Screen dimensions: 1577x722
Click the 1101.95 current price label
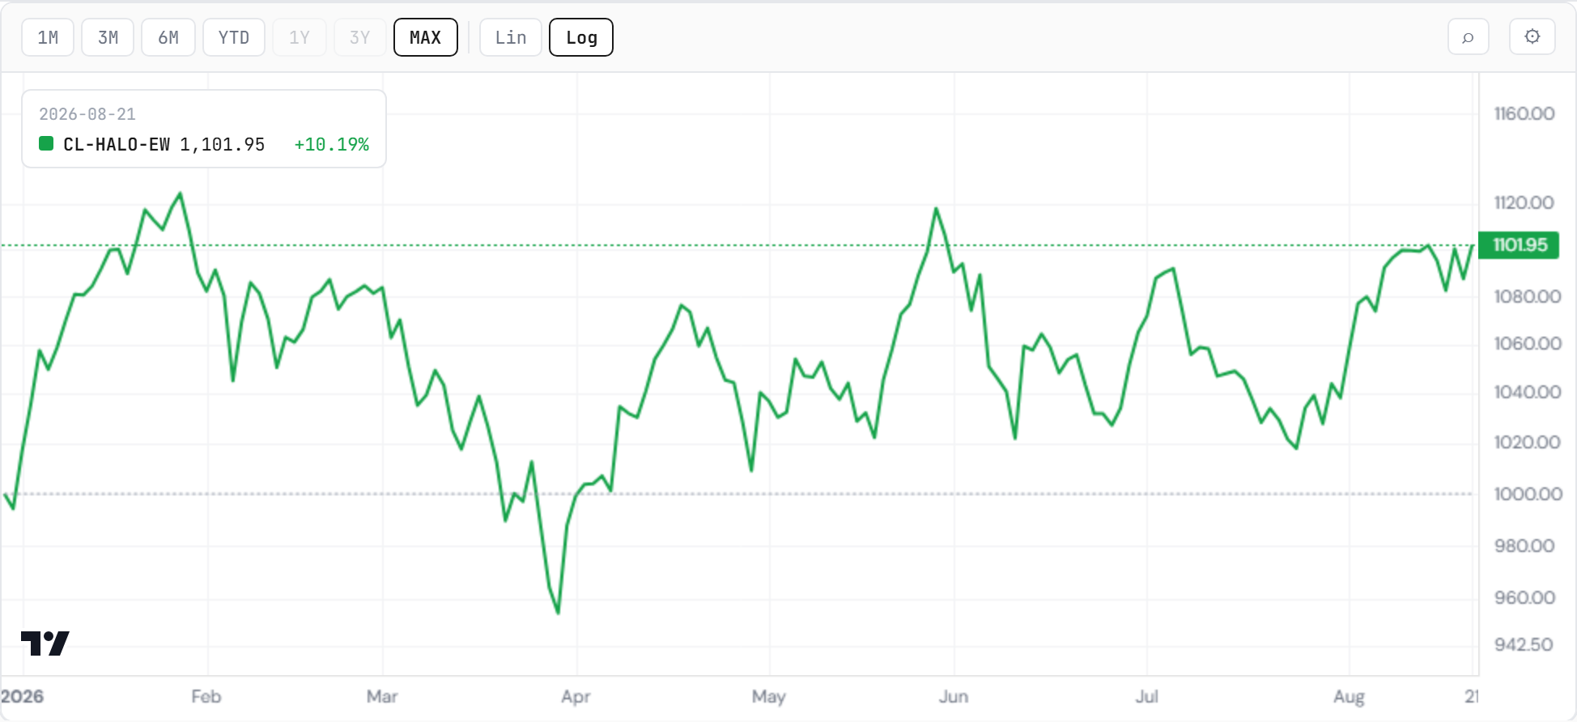1519,245
